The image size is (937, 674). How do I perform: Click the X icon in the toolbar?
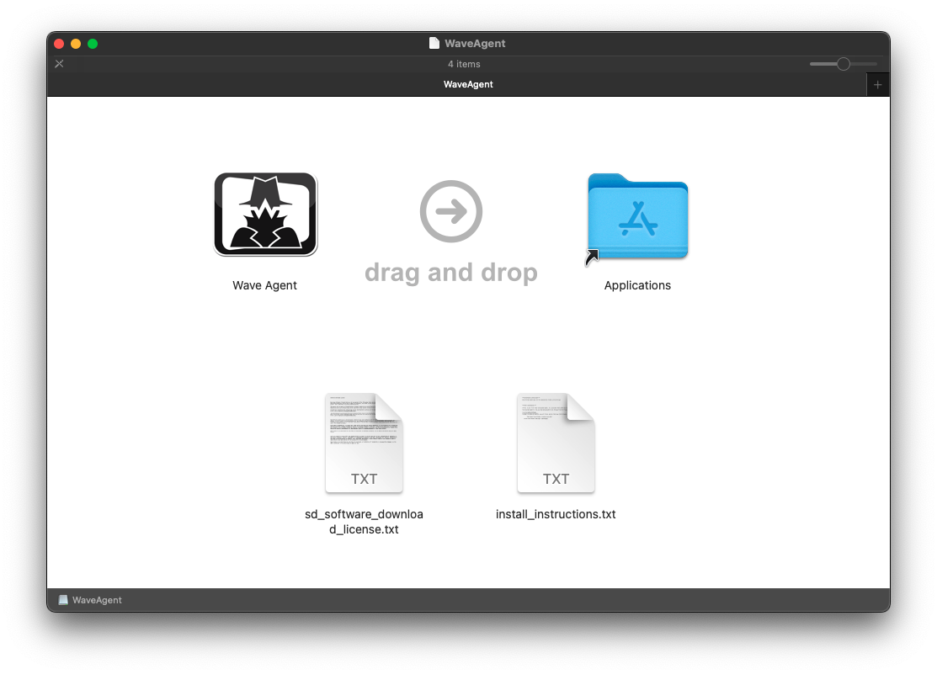[59, 64]
